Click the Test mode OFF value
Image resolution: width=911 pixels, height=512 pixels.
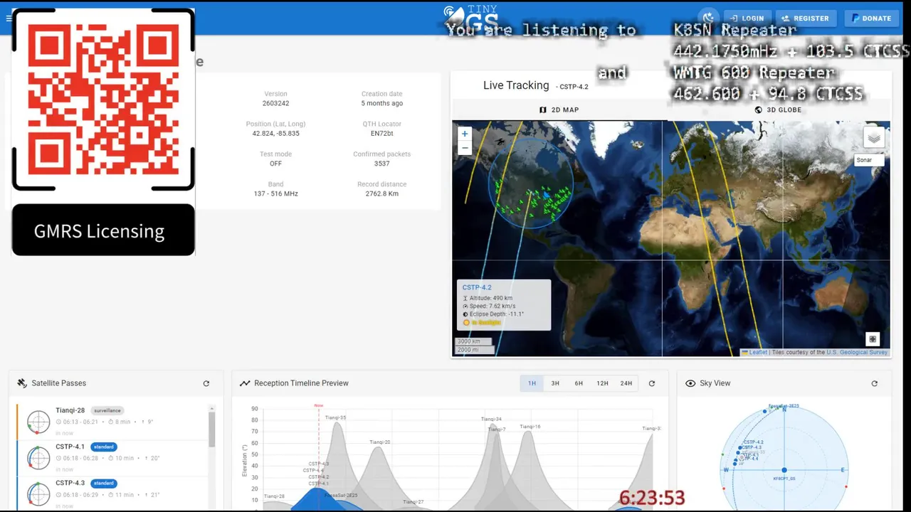coord(276,164)
